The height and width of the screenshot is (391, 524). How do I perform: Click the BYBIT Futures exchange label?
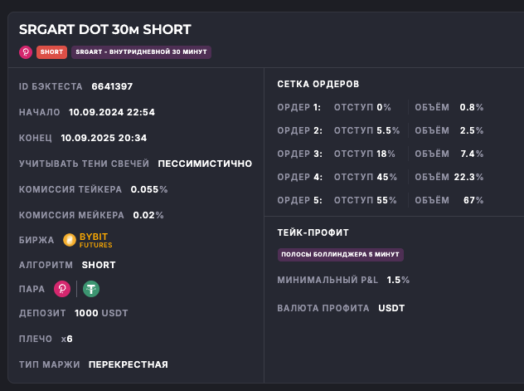pyautogui.click(x=95, y=240)
